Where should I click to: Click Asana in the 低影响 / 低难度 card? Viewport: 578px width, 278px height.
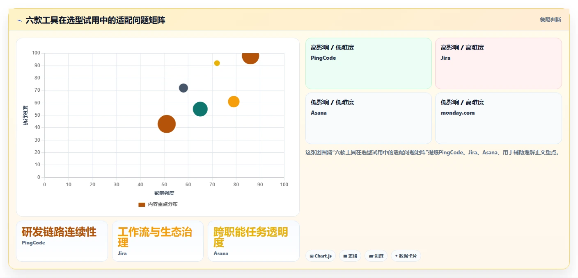coord(319,113)
